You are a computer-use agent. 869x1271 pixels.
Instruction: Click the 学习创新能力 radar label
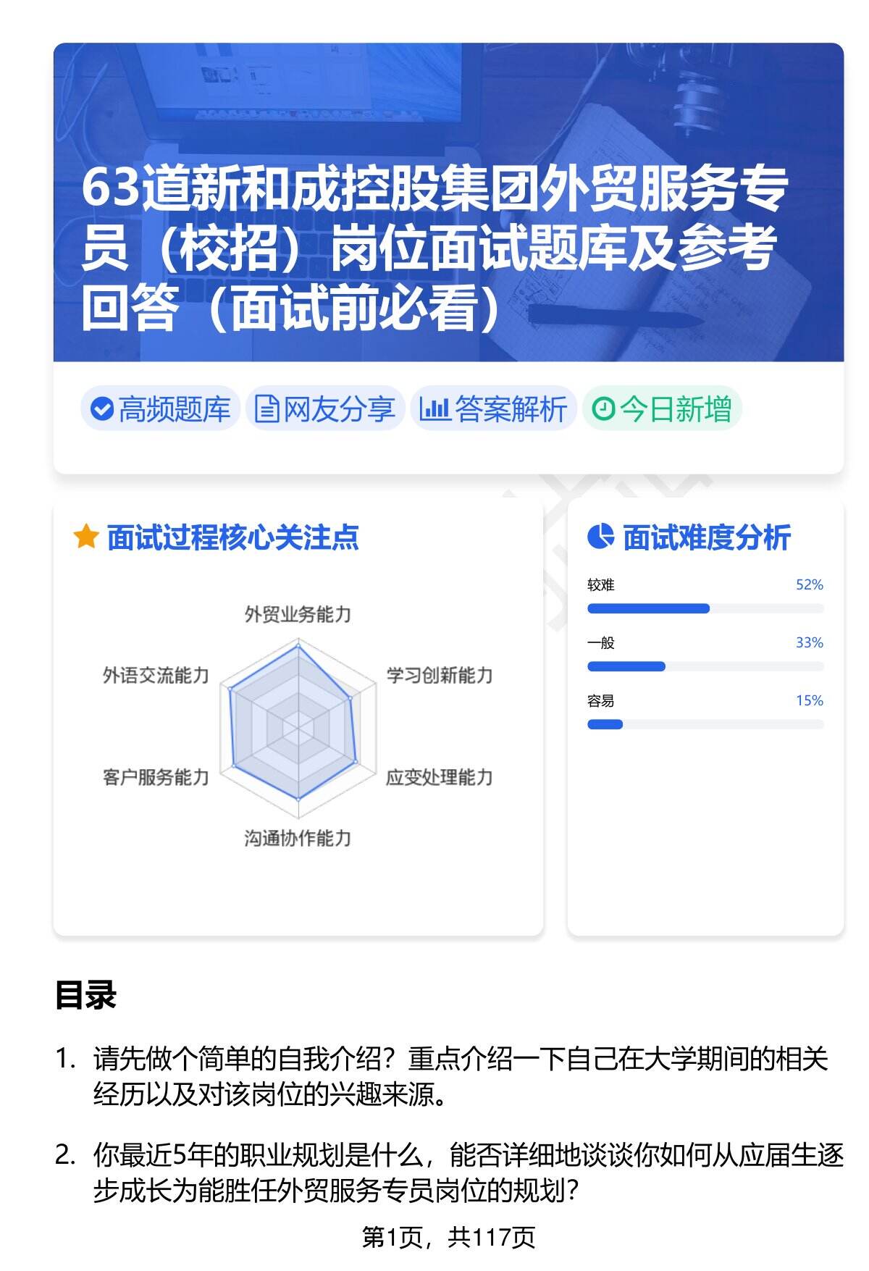point(439,676)
